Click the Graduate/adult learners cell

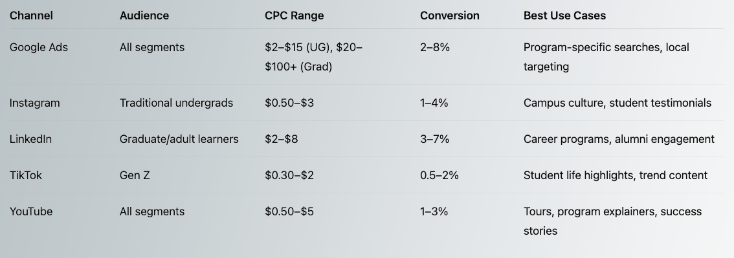point(179,139)
